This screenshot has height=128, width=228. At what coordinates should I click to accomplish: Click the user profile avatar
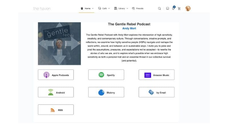point(188,9)
